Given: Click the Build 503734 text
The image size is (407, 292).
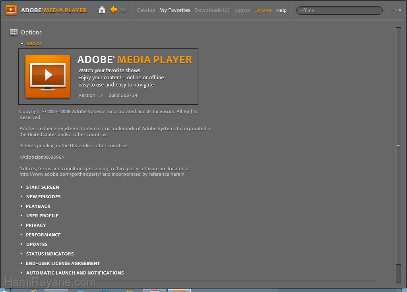Looking at the screenshot, I should click(123, 95).
